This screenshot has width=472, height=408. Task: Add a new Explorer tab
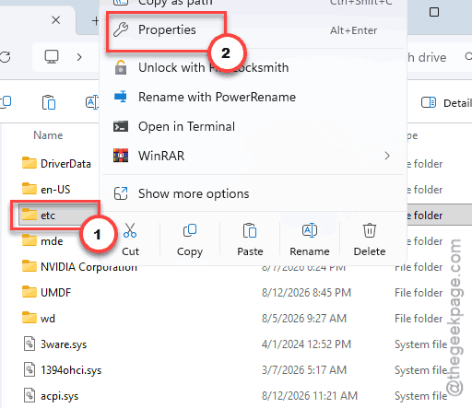tap(95, 20)
